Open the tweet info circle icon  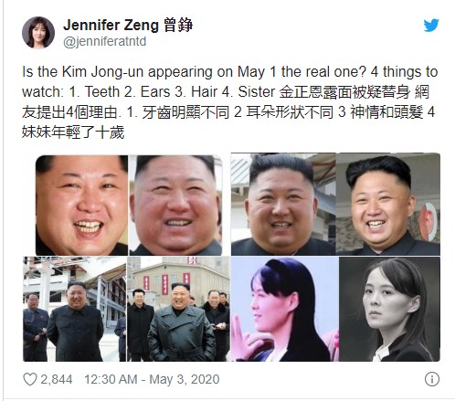click(x=432, y=379)
